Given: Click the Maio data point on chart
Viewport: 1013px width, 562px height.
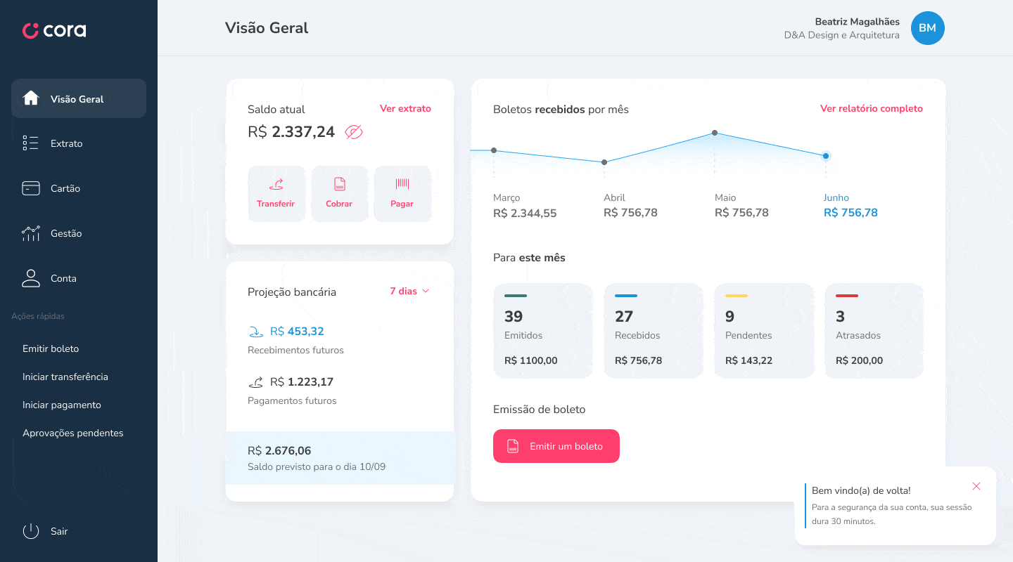Looking at the screenshot, I should (x=715, y=133).
